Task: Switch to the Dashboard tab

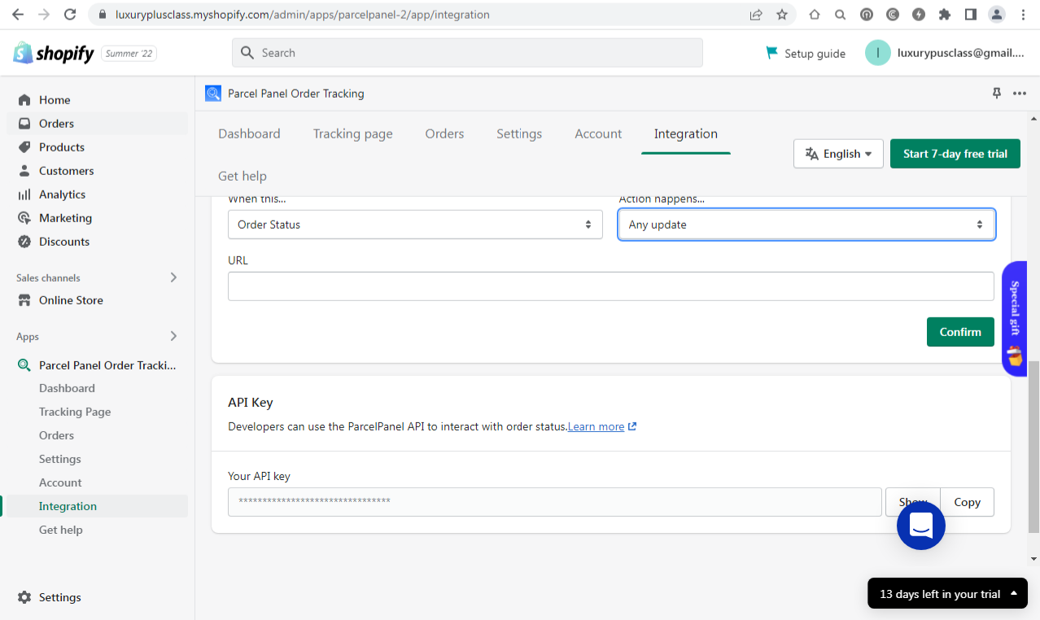Action: (249, 133)
